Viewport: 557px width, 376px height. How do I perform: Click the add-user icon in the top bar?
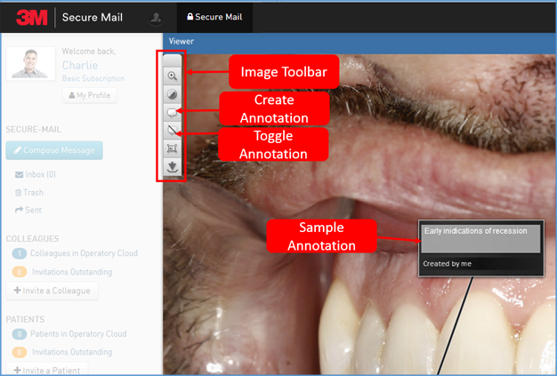156,18
